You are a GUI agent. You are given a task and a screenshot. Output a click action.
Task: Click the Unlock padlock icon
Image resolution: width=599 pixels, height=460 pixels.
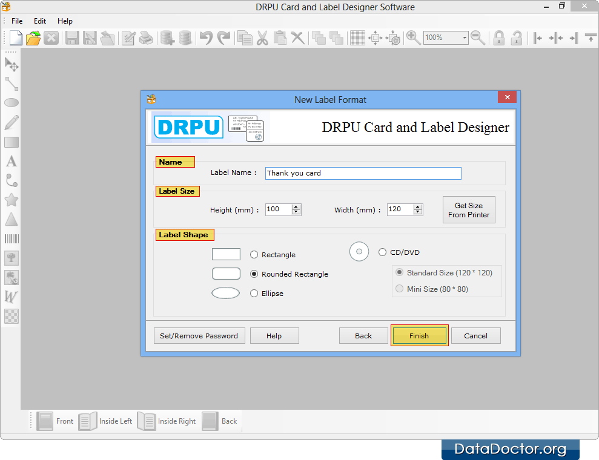click(x=517, y=38)
